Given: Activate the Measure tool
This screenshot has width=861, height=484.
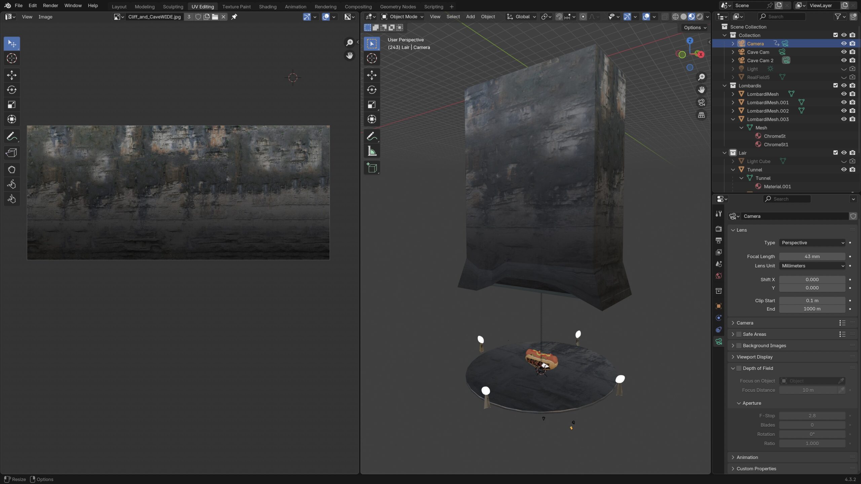Looking at the screenshot, I should 372,151.
